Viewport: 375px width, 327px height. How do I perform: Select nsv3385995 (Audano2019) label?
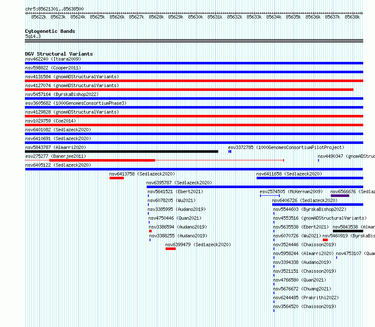177,209
